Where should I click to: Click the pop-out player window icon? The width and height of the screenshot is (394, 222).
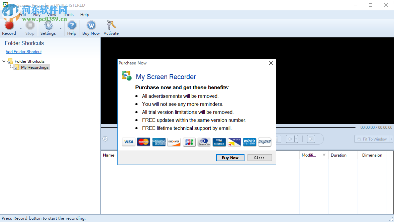pos(311,139)
